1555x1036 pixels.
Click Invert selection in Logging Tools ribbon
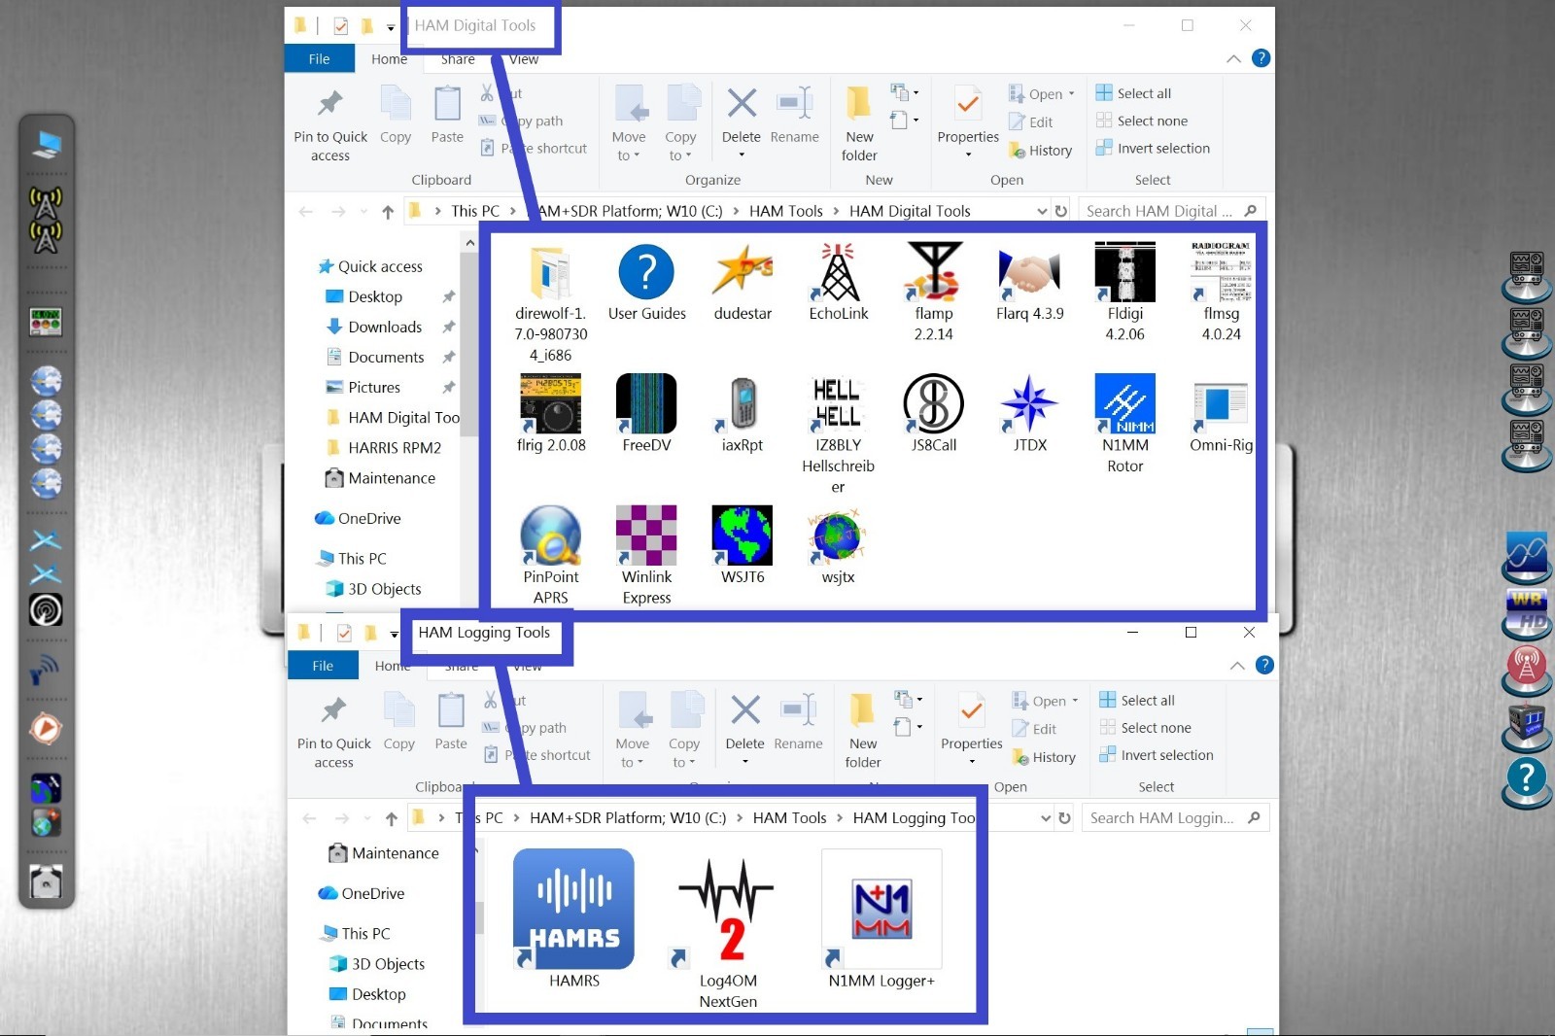(1166, 755)
